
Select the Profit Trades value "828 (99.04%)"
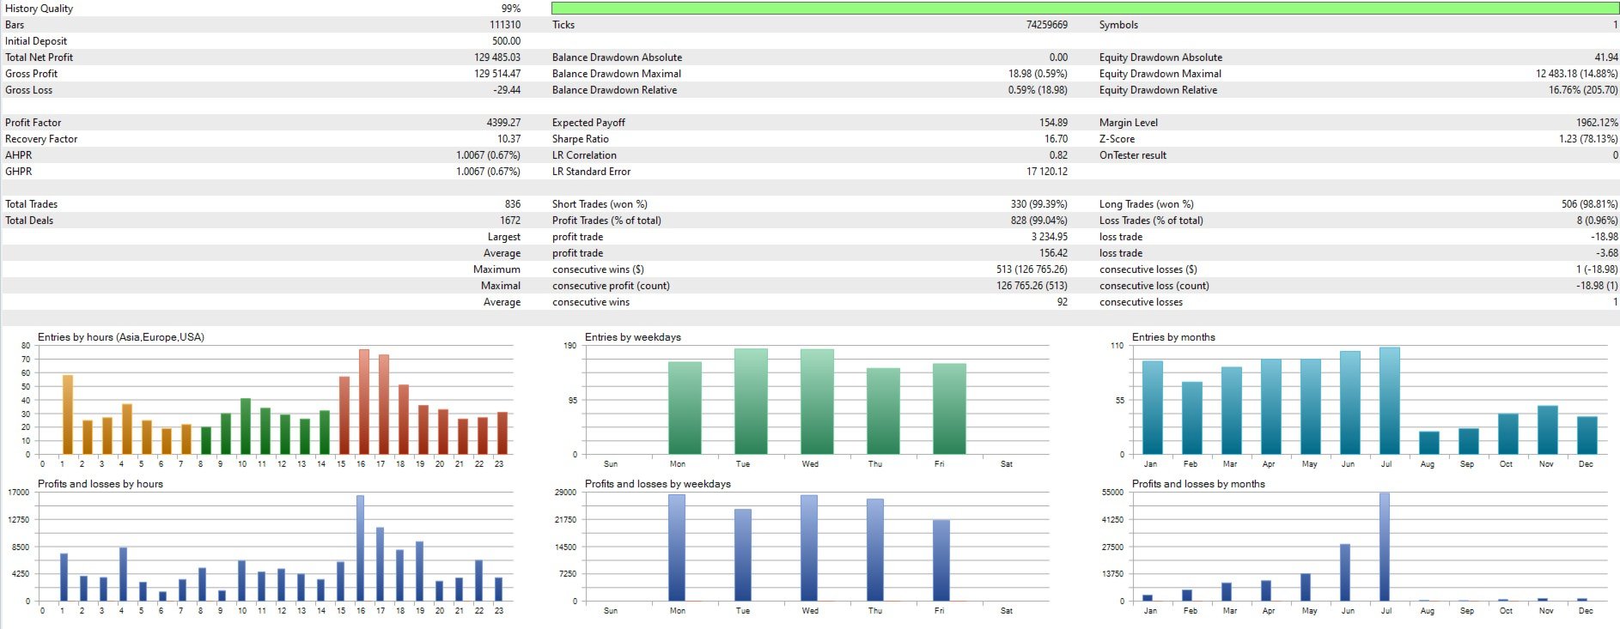coord(1039,221)
